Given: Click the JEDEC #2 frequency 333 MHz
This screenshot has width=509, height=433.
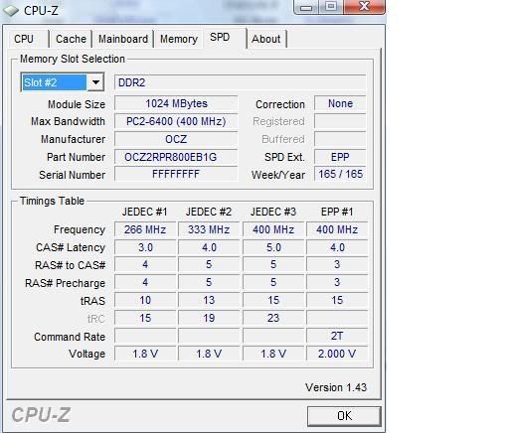Looking at the screenshot, I should (209, 229).
